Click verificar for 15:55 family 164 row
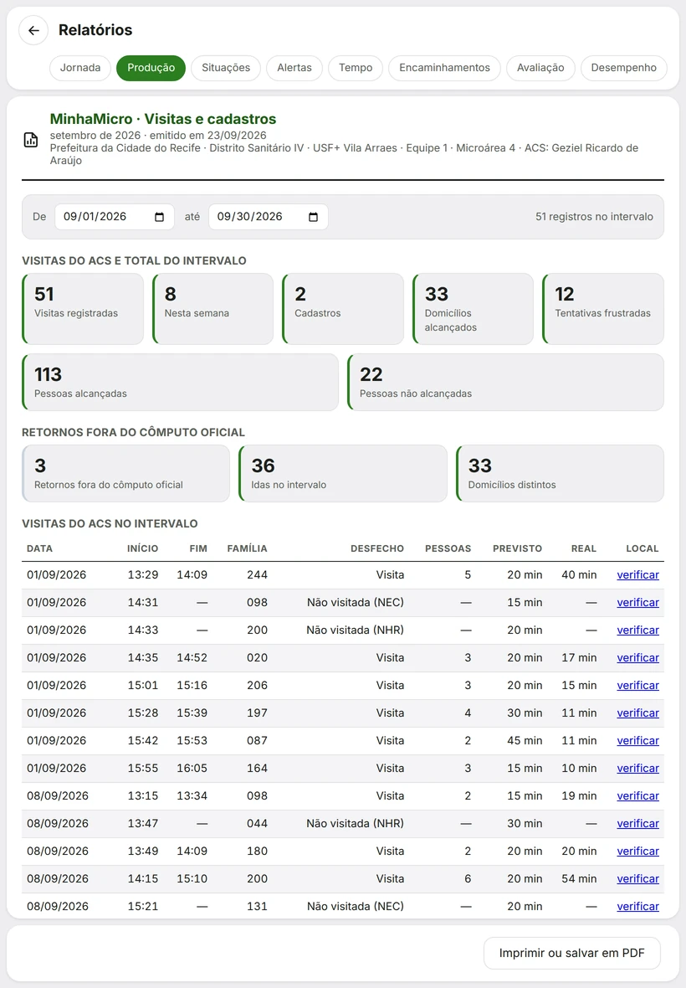 [637, 769]
